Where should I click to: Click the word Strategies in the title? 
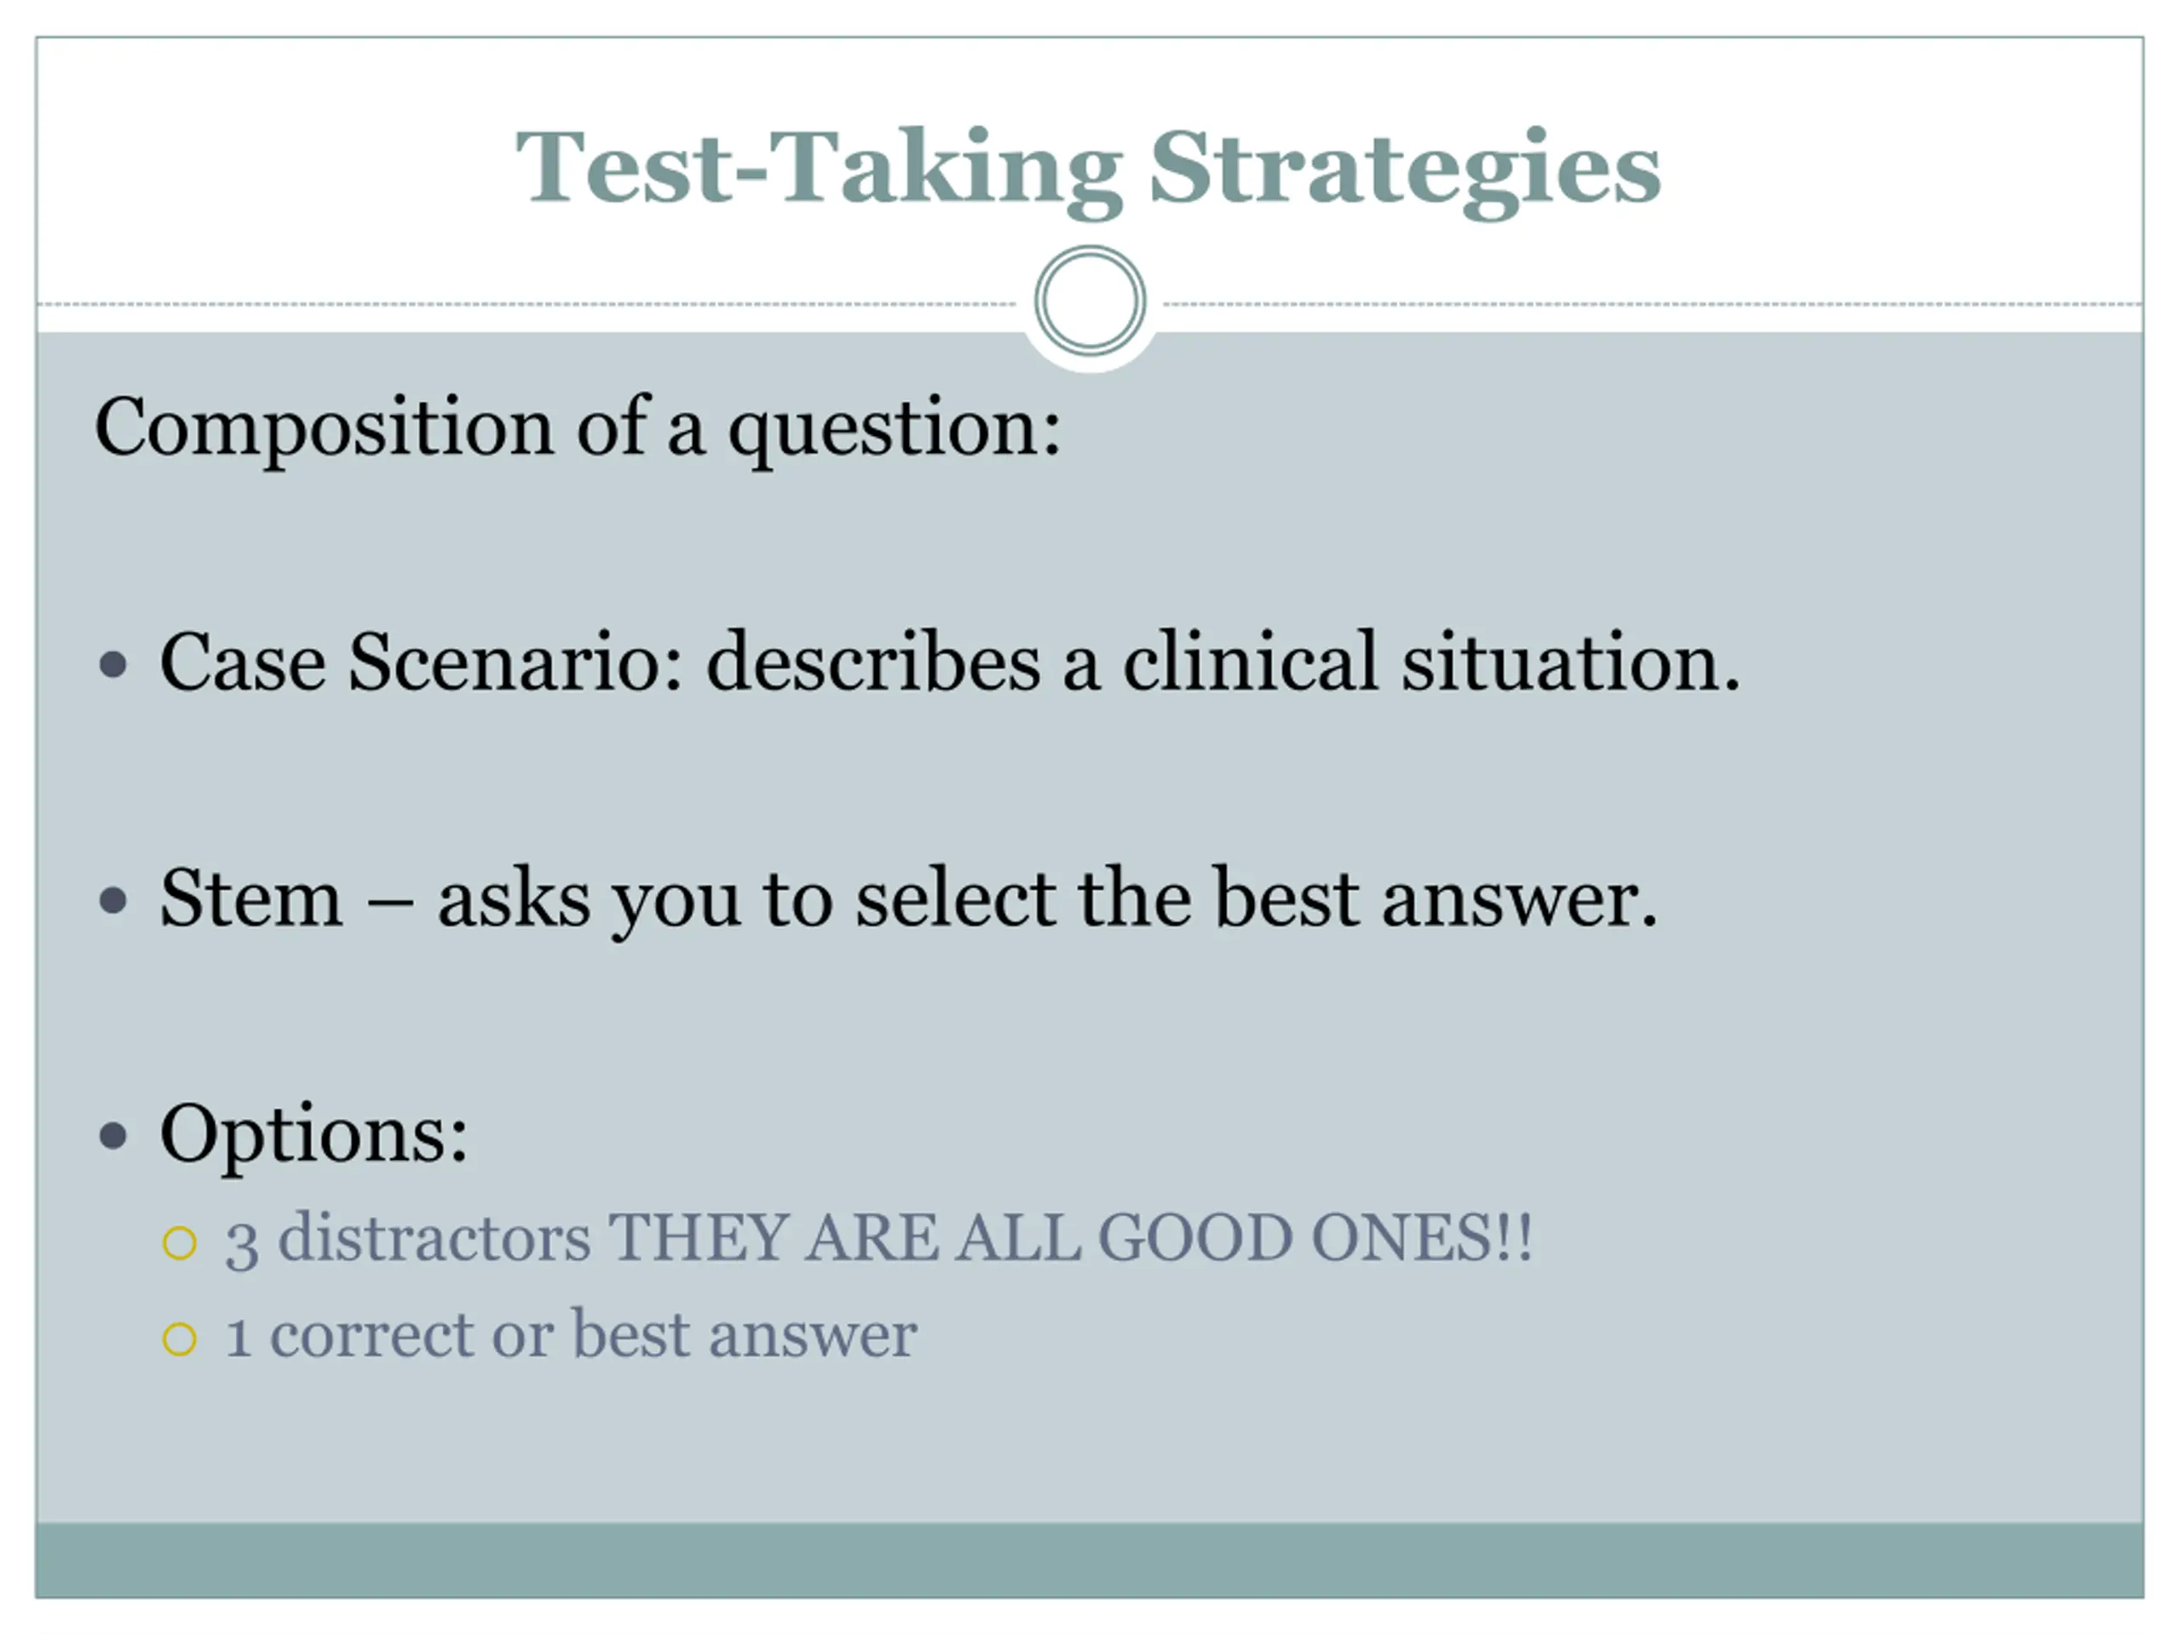pyautogui.click(x=1405, y=171)
